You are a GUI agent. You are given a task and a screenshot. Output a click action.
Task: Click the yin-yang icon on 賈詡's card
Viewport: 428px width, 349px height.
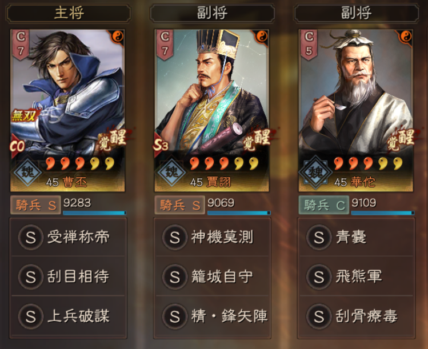pyautogui.click(x=262, y=36)
